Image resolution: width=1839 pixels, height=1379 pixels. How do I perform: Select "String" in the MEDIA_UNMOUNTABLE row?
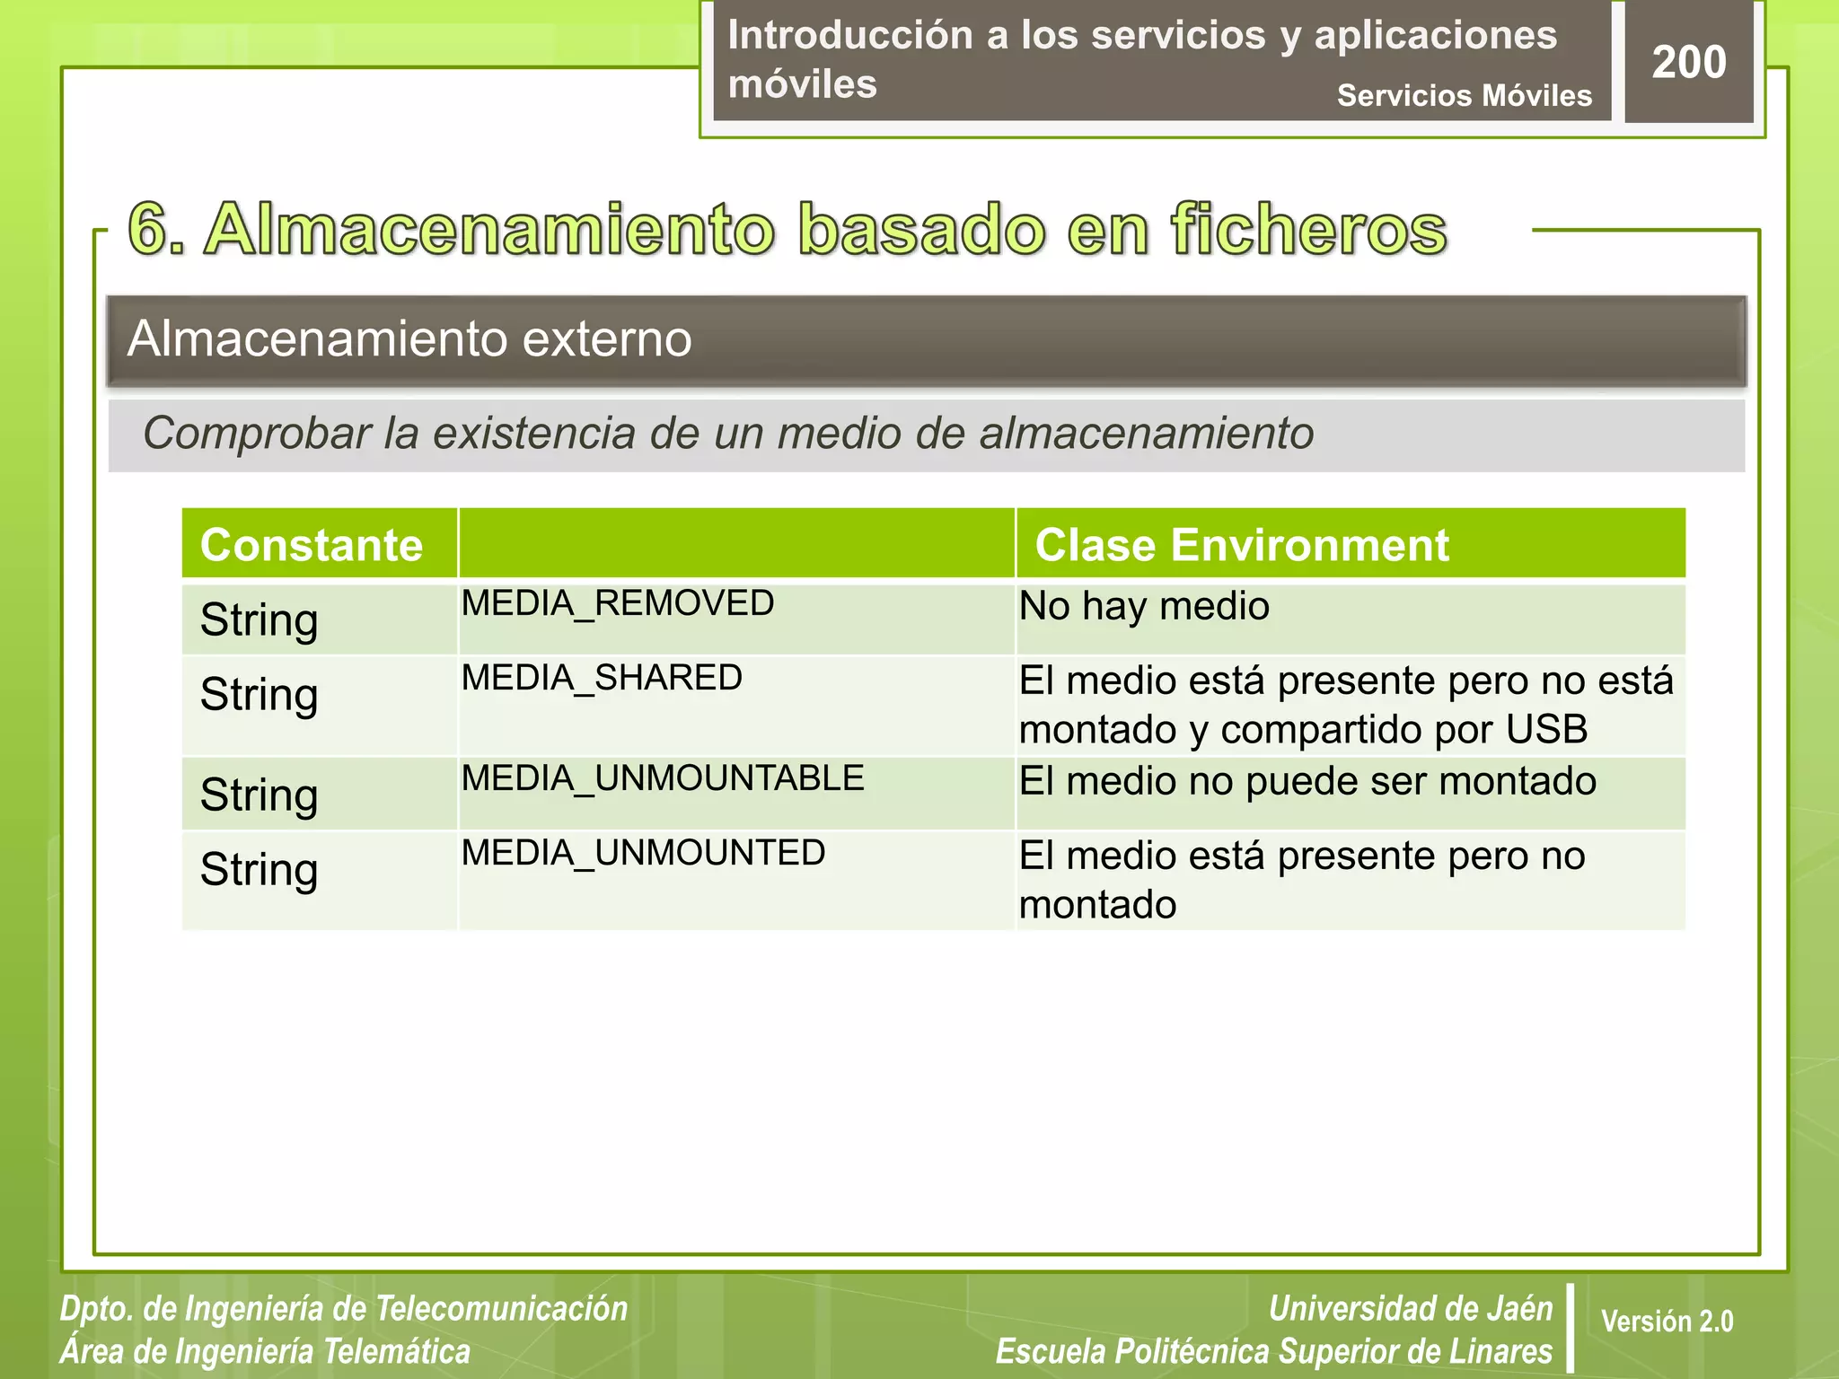click(x=259, y=796)
